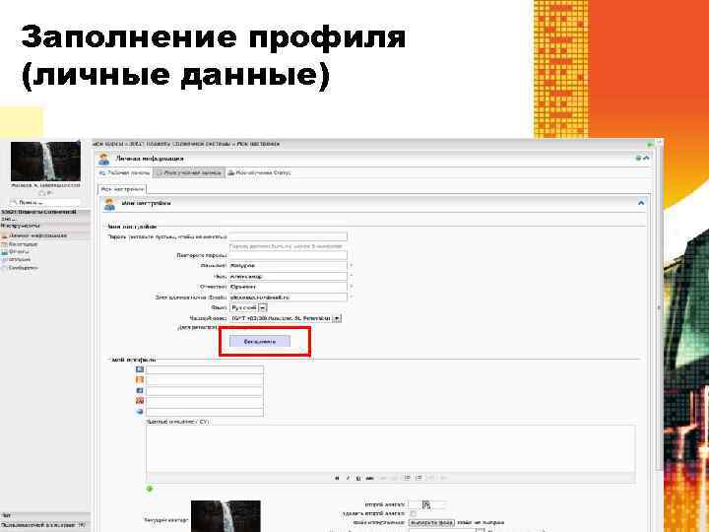
Task: Click the small green icon in the header bar
Action: (x=638, y=159)
